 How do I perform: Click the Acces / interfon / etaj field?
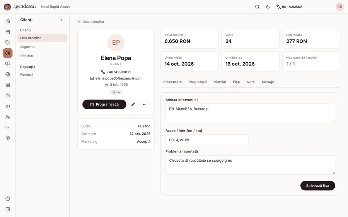pyautogui.click(x=207, y=140)
